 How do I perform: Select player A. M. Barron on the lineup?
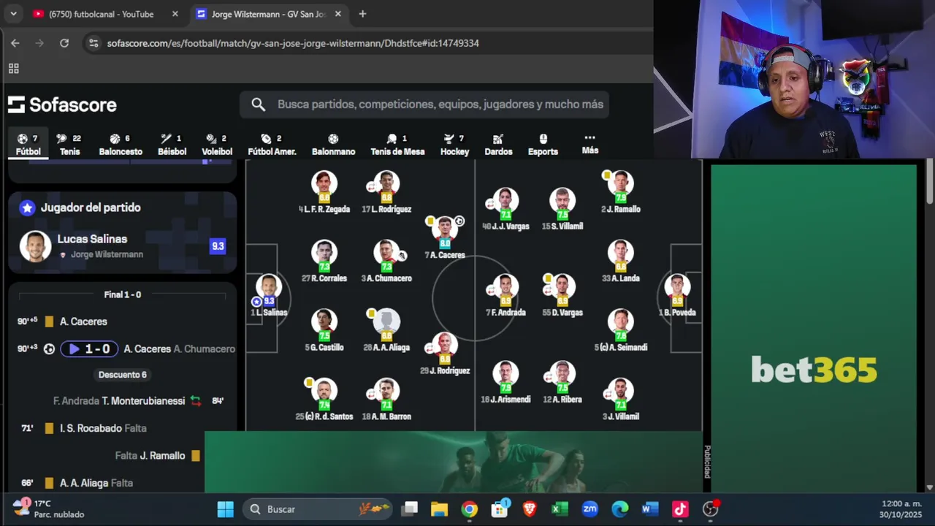386,400
